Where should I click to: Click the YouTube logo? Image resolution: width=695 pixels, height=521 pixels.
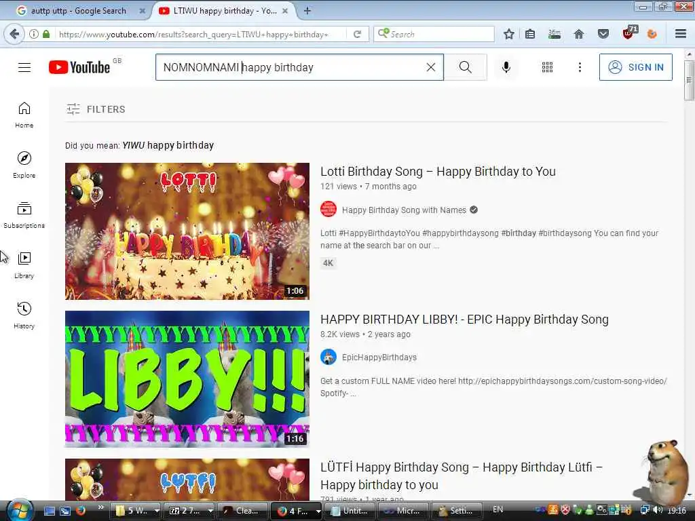pyautogui.click(x=79, y=67)
